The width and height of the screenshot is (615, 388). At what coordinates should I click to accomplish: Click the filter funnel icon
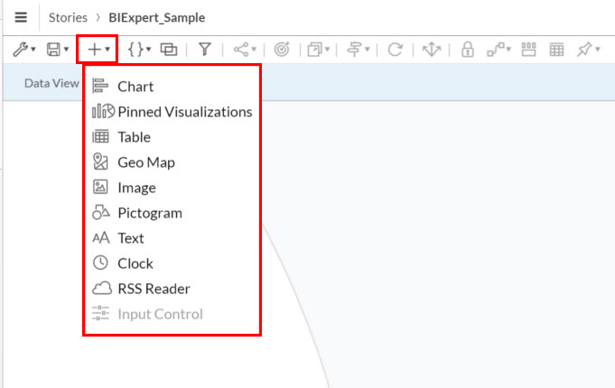point(205,50)
